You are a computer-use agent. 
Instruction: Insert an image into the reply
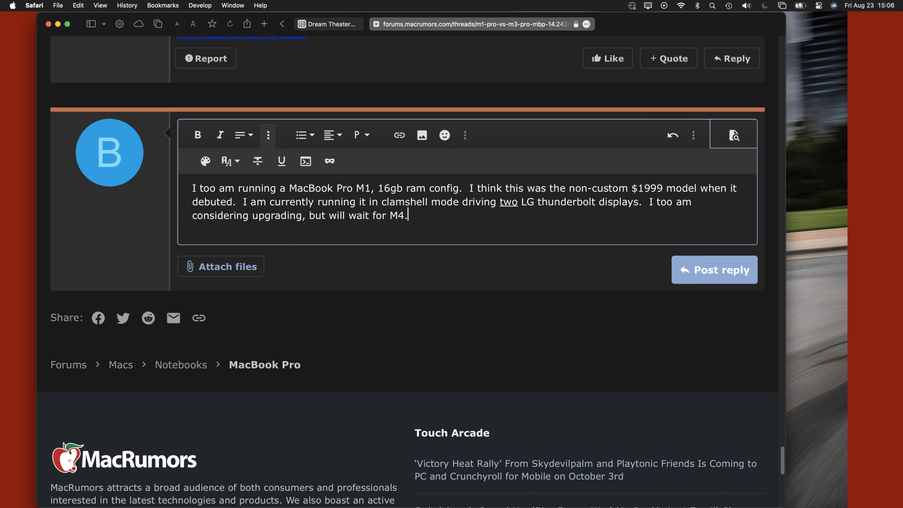pos(422,135)
